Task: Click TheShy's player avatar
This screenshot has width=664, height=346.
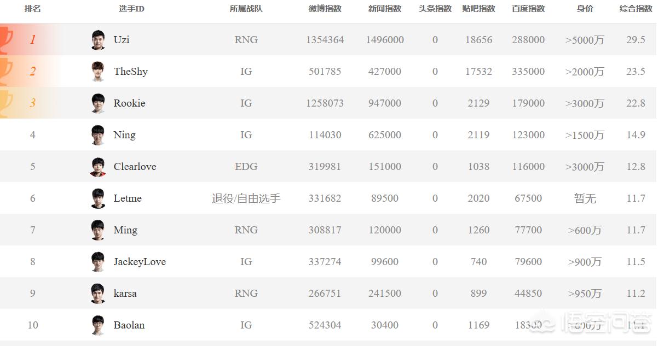Action: click(98, 72)
